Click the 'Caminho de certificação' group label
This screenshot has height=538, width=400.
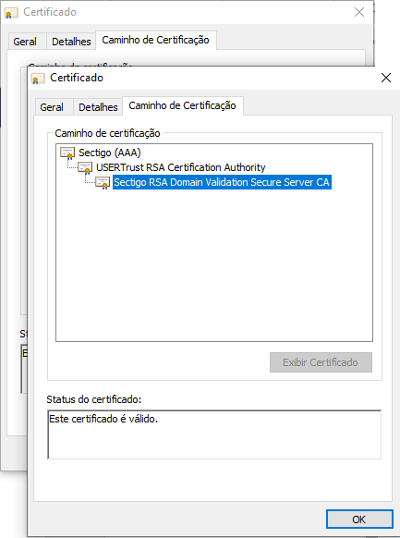[x=107, y=133]
